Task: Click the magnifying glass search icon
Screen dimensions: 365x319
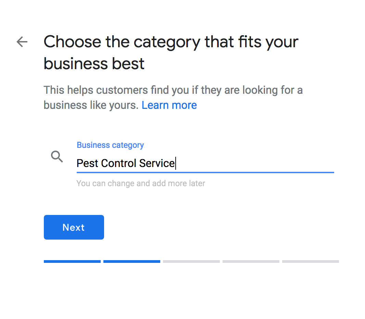Action: point(57,156)
